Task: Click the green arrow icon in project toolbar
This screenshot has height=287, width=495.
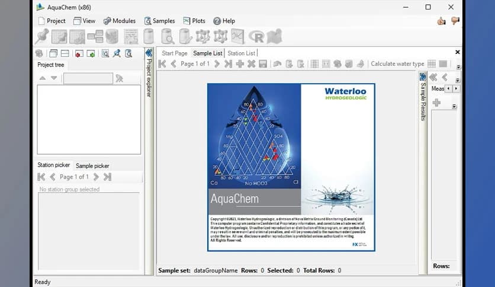Action: click(x=91, y=53)
